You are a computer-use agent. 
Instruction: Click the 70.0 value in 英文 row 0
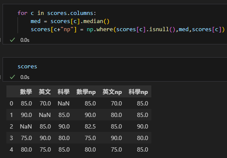click(x=45, y=103)
